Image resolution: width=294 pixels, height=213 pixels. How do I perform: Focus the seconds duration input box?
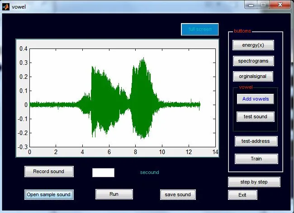[x=103, y=172]
